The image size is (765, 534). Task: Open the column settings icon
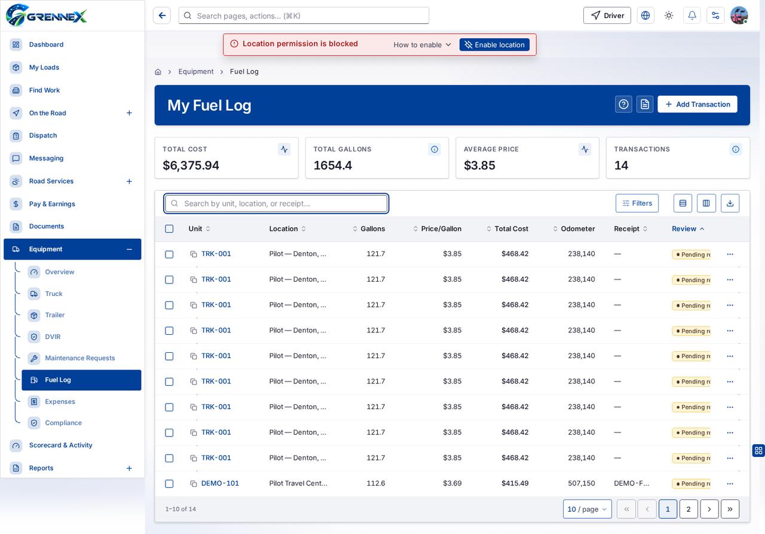(706, 203)
